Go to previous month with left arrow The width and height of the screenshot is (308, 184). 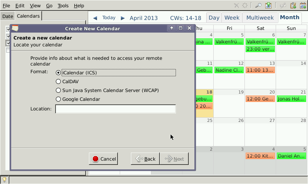pyautogui.click(x=95, y=18)
